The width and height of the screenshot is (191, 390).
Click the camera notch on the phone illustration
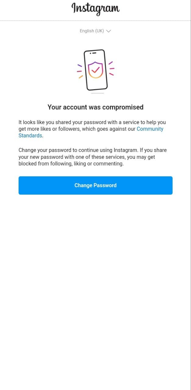(93, 53)
